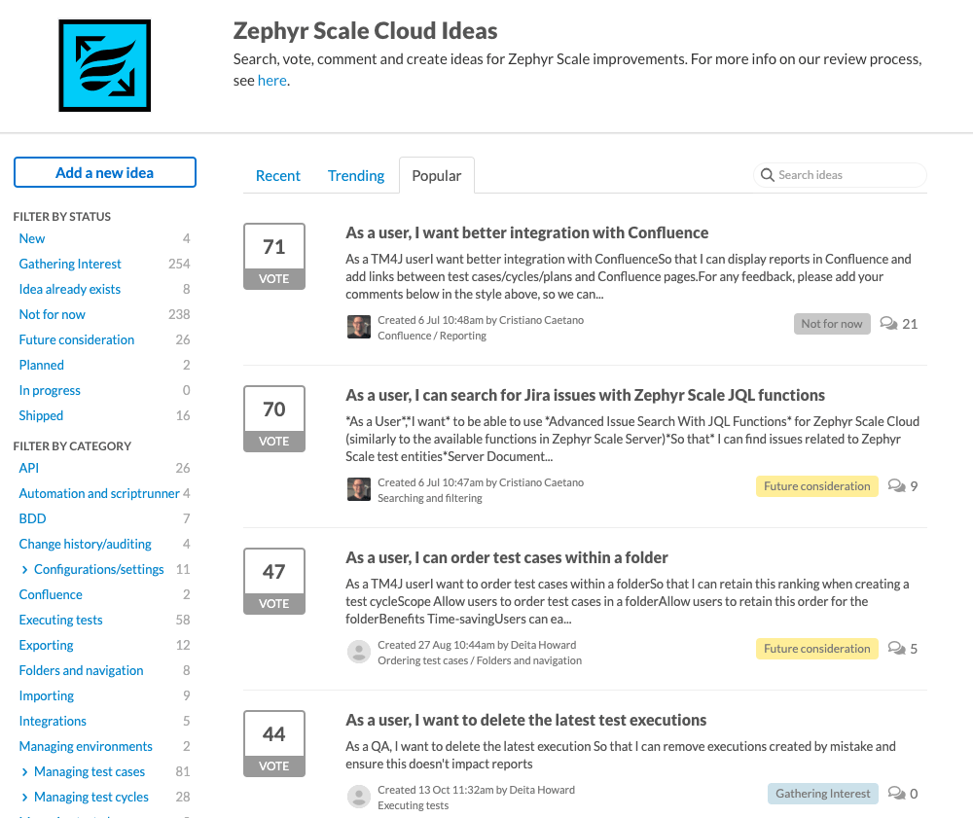
Task: Click Future consideration badge on JQL idea
Action: click(816, 486)
